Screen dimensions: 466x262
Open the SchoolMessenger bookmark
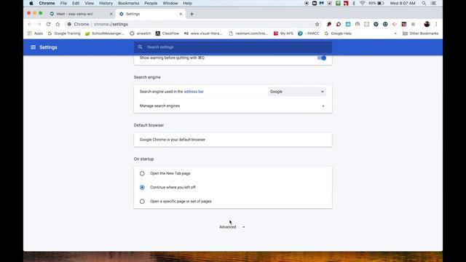tap(105, 33)
